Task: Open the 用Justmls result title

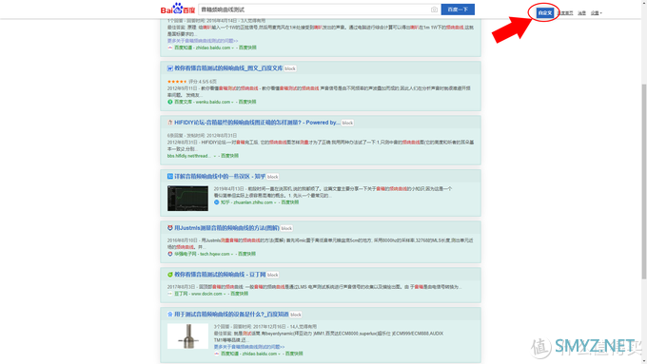Action: [226, 227]
